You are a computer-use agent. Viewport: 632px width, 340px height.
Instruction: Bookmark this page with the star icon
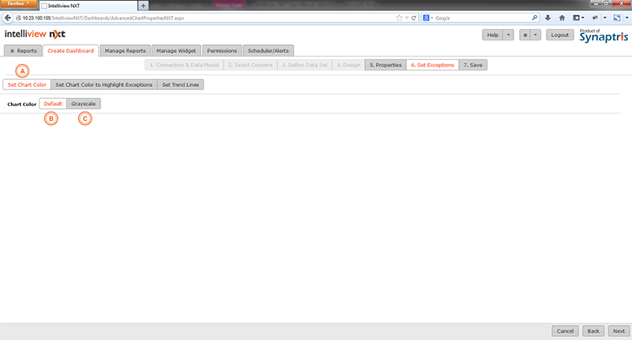(x=399, y=17)
